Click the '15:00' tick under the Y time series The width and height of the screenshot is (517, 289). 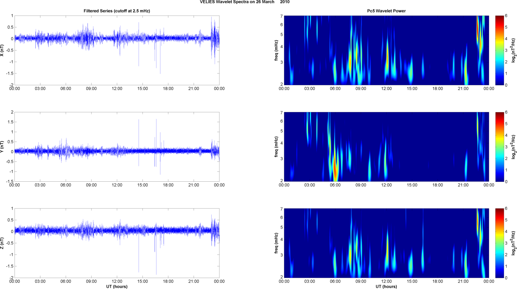coord(143,185)
